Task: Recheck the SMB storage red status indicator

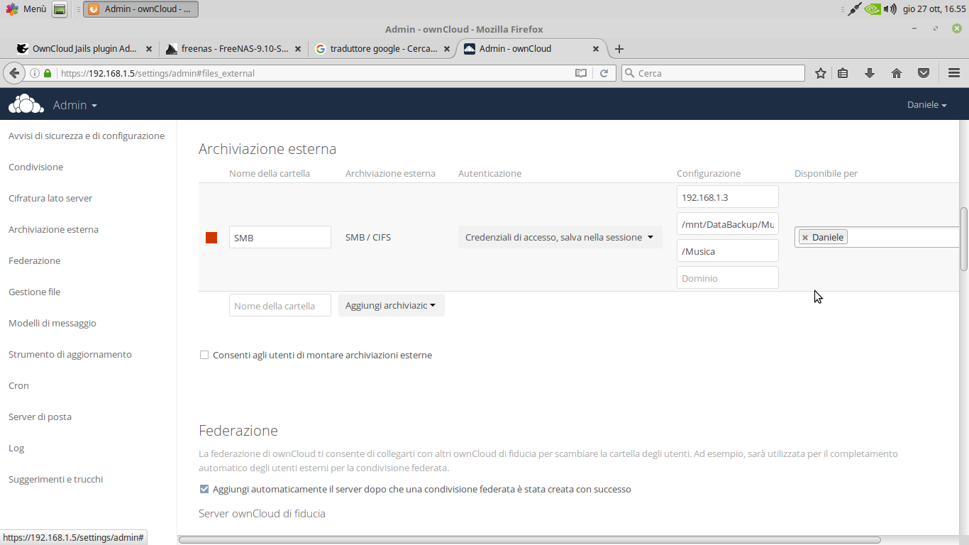Action: pos(211,238)
